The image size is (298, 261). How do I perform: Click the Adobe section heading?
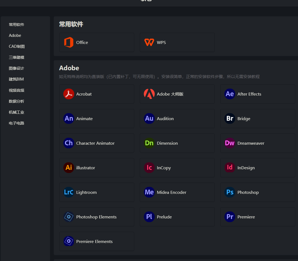(69, 68)
